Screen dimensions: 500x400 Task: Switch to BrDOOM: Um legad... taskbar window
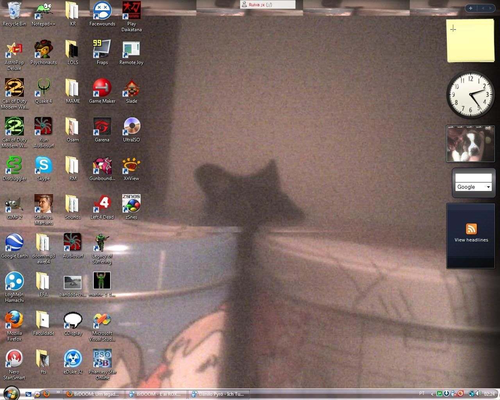click(x=94, y=394)
